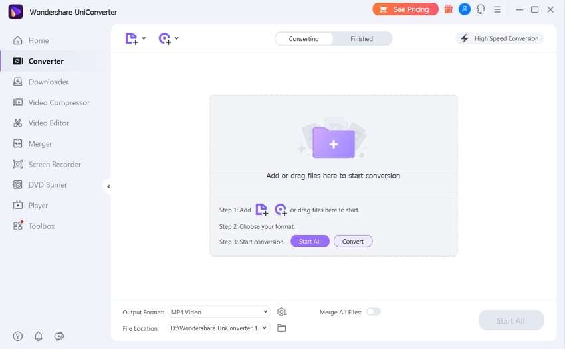
Task: Open the output folder icon
Action: point(281,328)
